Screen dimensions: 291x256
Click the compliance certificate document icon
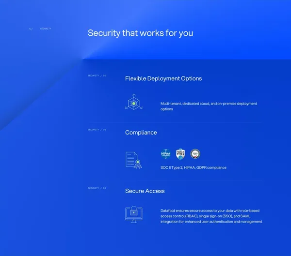[134, 160]
